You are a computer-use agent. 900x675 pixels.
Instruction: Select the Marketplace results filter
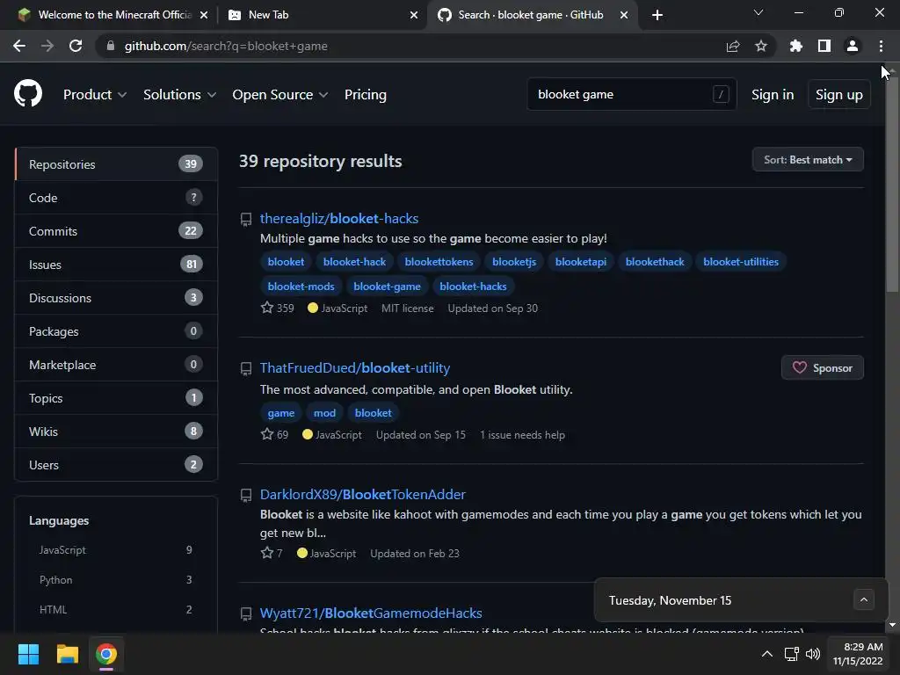point(116,365)
